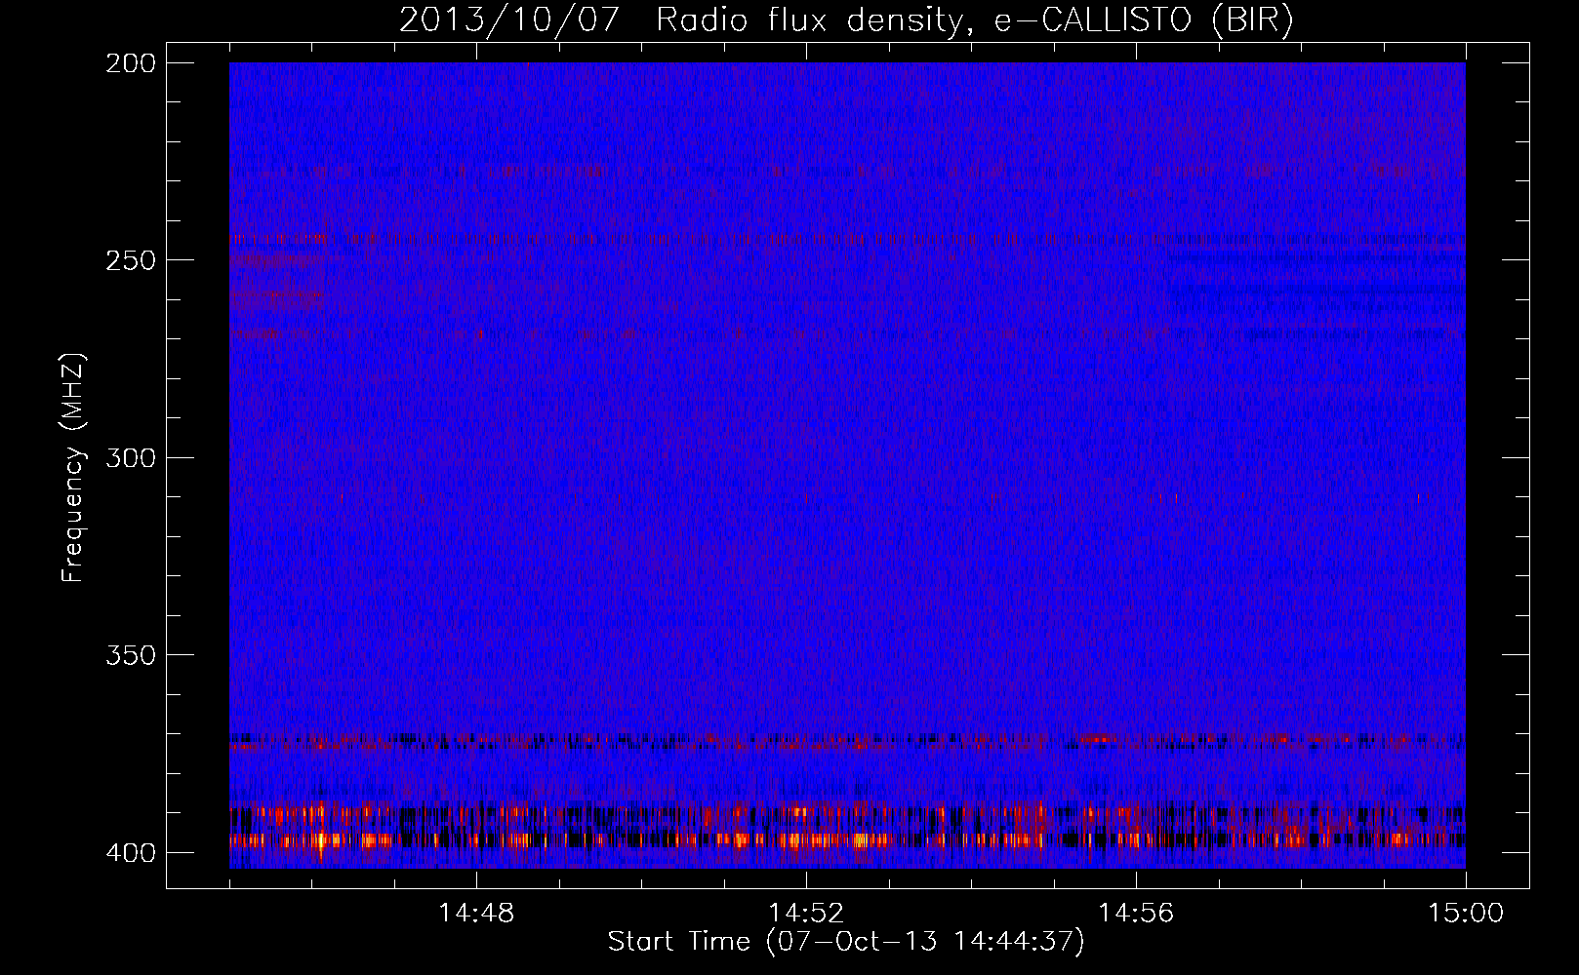Screen dimensions: 1579x975
Task: Click the 300 frequency tick label
Action: [x=130, y=457]
